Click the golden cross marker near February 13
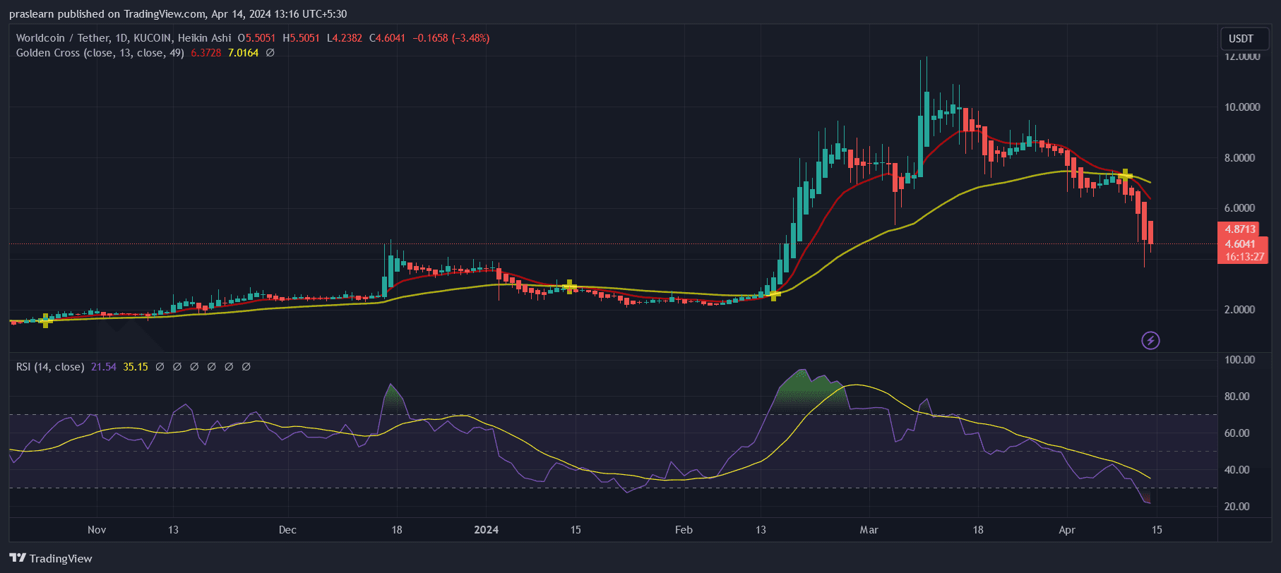This screenshot has width=1281, height=573. tap(774, 295)
